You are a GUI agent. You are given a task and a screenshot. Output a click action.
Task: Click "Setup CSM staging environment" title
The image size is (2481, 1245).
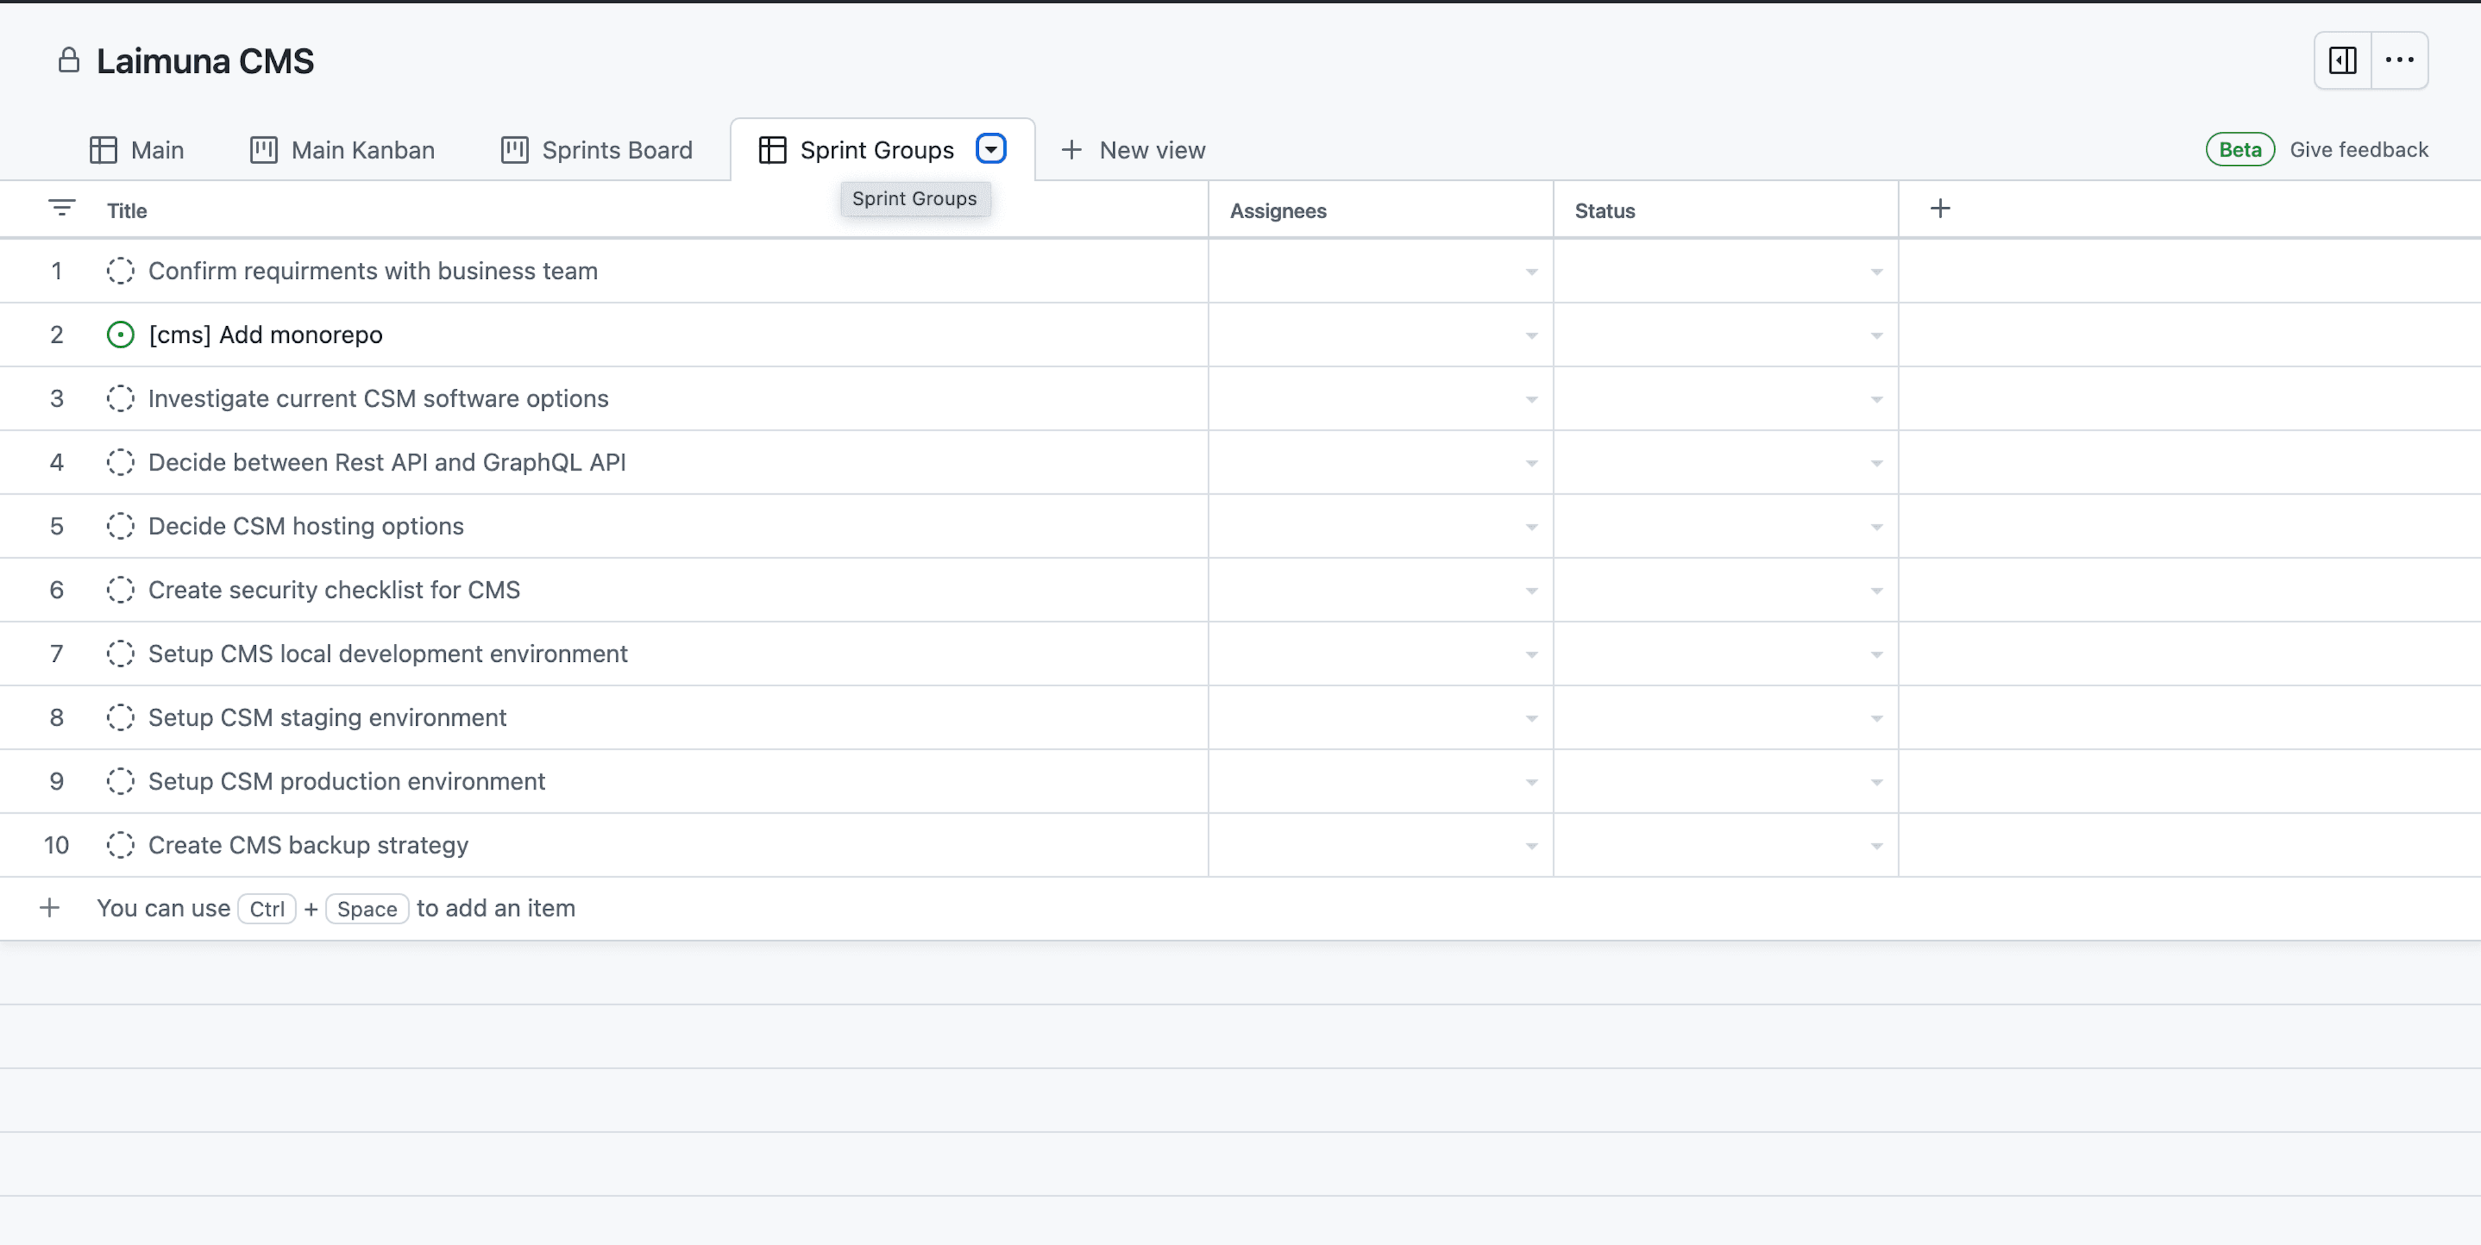point(328,717)
